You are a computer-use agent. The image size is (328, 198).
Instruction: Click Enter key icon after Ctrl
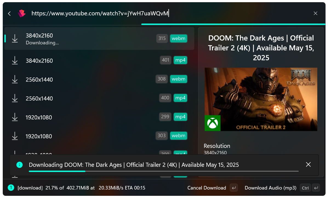click(x=316, y=188)
